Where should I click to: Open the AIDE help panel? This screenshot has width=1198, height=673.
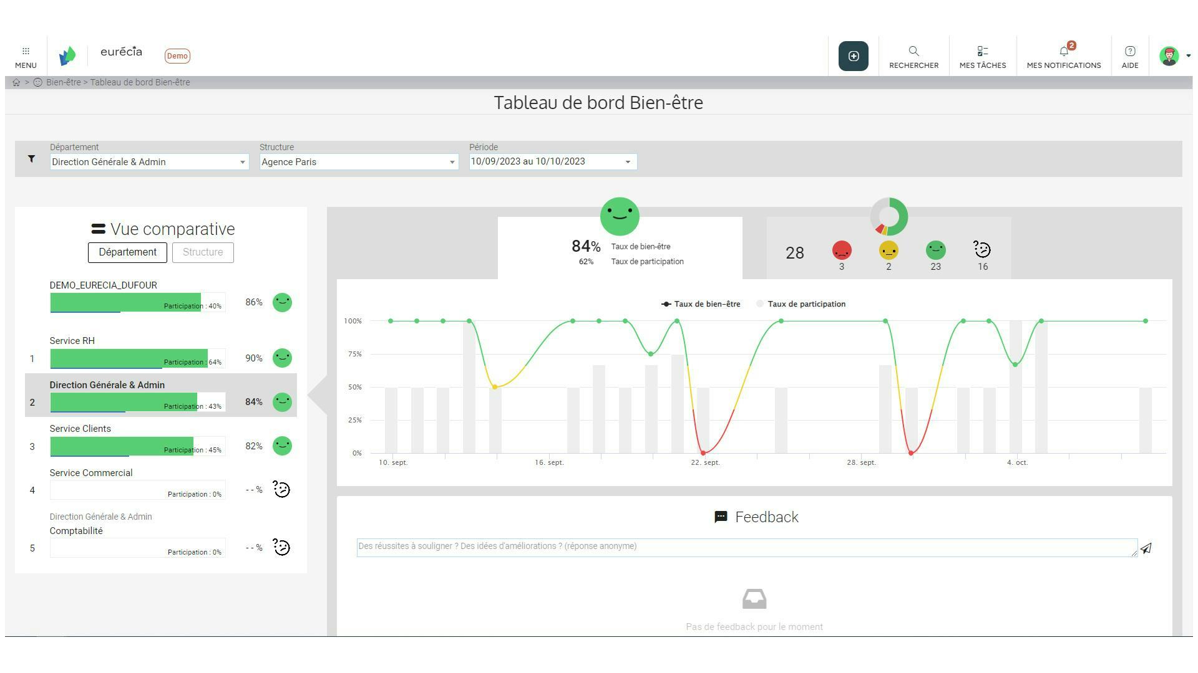1129,55
